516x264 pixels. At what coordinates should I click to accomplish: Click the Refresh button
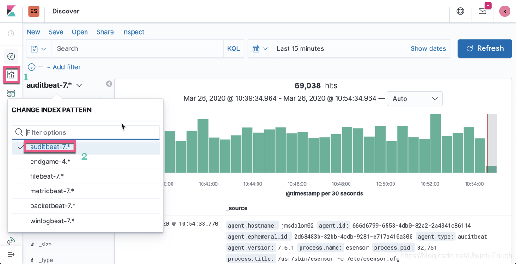point(485,48)
